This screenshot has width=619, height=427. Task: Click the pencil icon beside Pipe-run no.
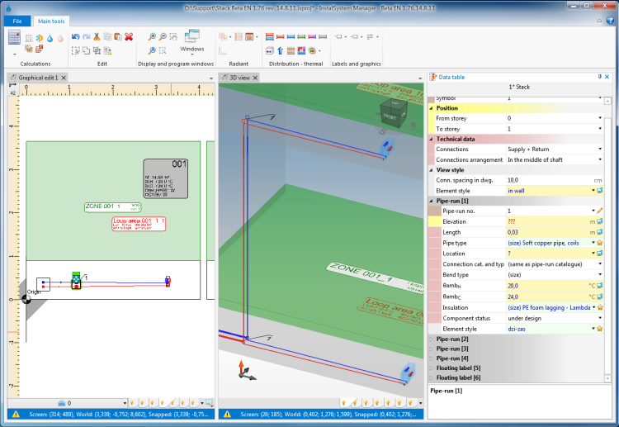[x=600, y=211]
